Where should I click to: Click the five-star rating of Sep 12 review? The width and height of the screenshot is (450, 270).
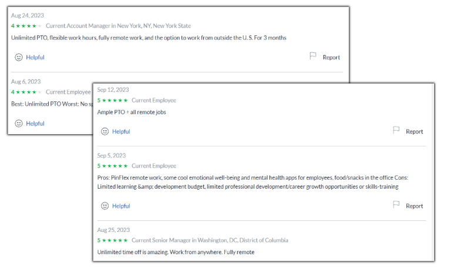pos(113,100)
